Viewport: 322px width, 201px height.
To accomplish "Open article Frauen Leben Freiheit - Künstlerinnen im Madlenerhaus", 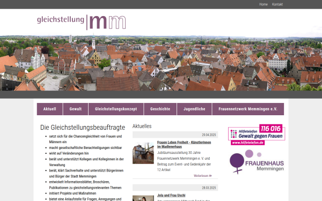I will click(x=184, y=144).
